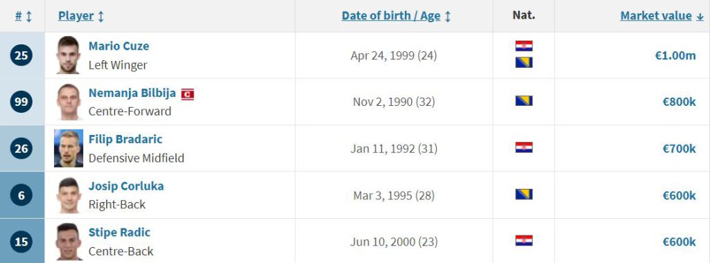Open Stipe Radic player profile

(119, 233)
